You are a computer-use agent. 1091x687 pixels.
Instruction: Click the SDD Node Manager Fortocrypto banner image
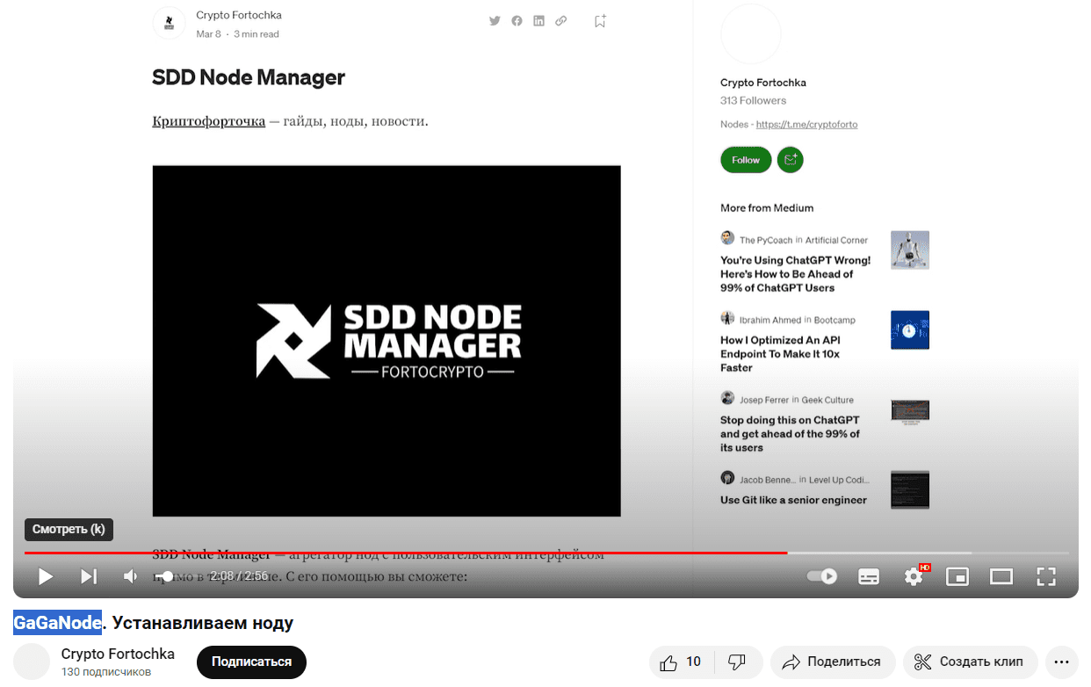pos(387,341)
